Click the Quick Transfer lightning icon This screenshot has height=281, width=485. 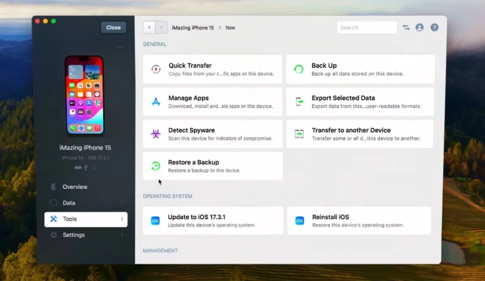tap(156, 69)
